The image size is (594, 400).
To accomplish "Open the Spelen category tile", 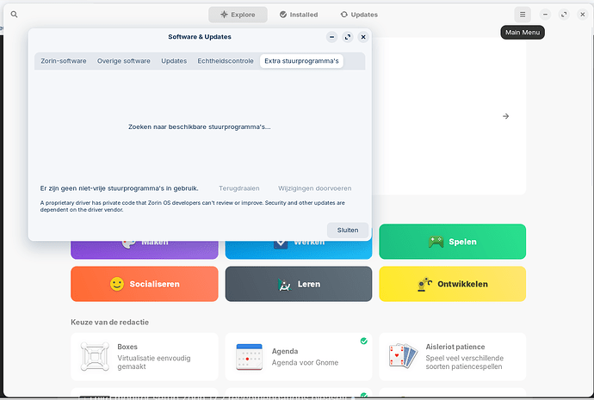I will [x=452, y=242].
